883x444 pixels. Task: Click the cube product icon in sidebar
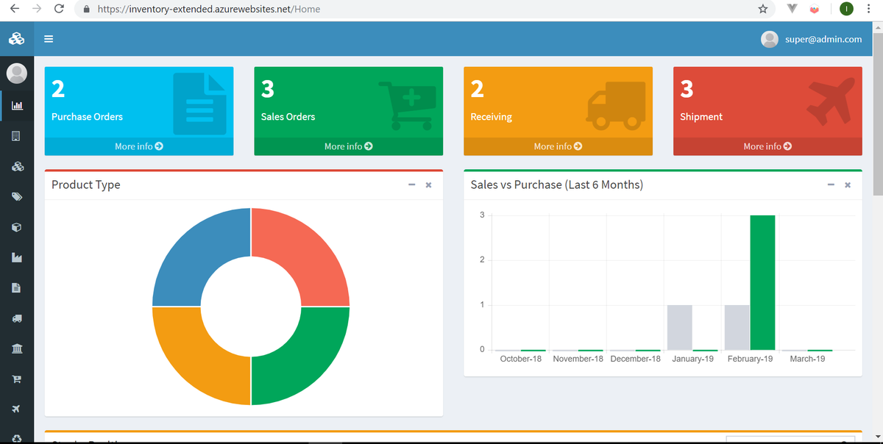pyautogui.click(x=16, y=226)
